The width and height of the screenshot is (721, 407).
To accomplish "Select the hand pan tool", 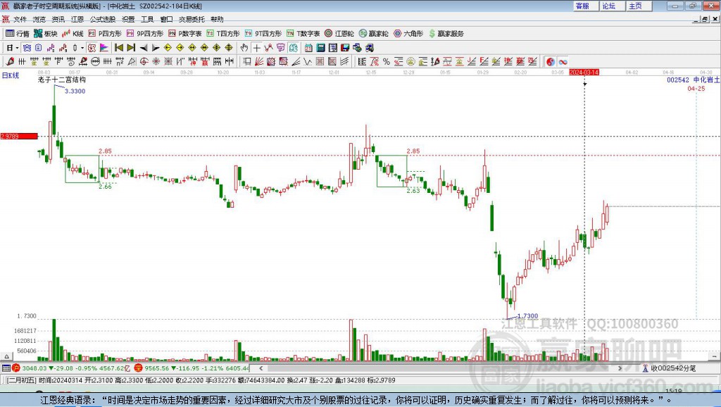I will 244,48.
